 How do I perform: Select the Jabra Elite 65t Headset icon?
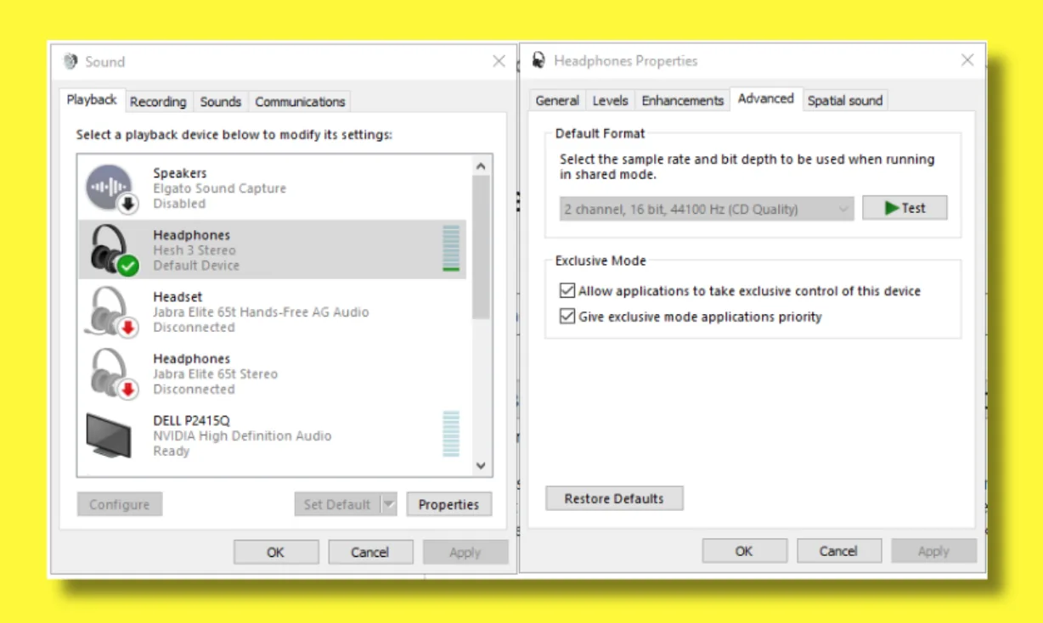click(110, 311)
